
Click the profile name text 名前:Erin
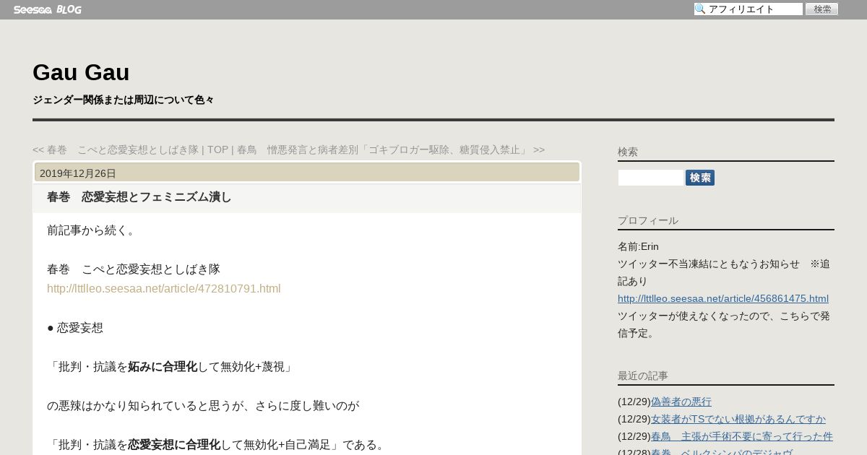click(x=639, y=246)
